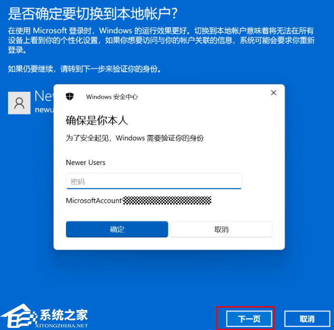Click the 是否确定要切换到本地帐户 heading
Screen dimensions: 334x330
93,14
